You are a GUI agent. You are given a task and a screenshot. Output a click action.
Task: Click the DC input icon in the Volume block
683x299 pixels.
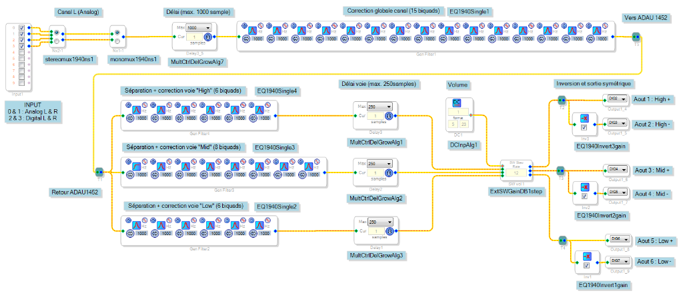457,102
